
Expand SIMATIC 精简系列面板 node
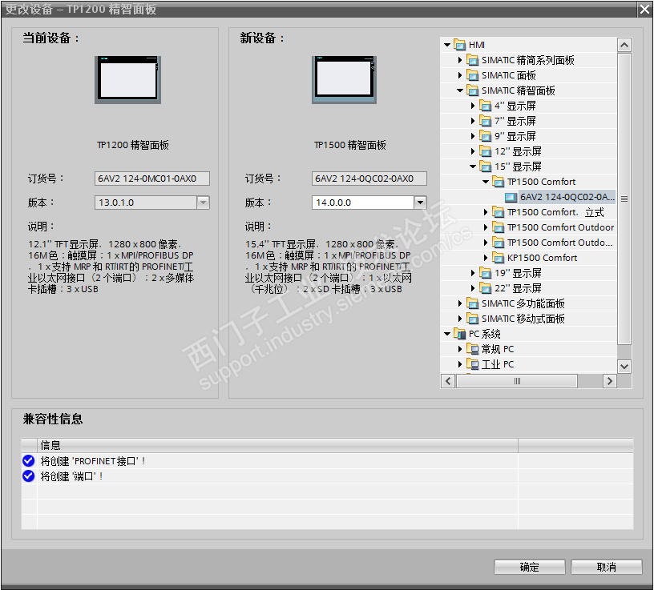(459, 60)
